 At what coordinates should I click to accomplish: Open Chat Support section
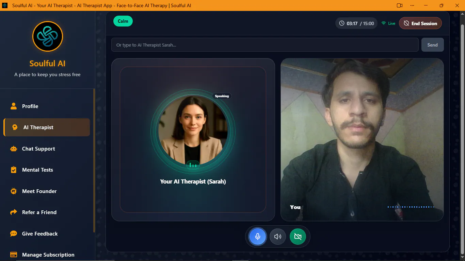click(47, 149)
